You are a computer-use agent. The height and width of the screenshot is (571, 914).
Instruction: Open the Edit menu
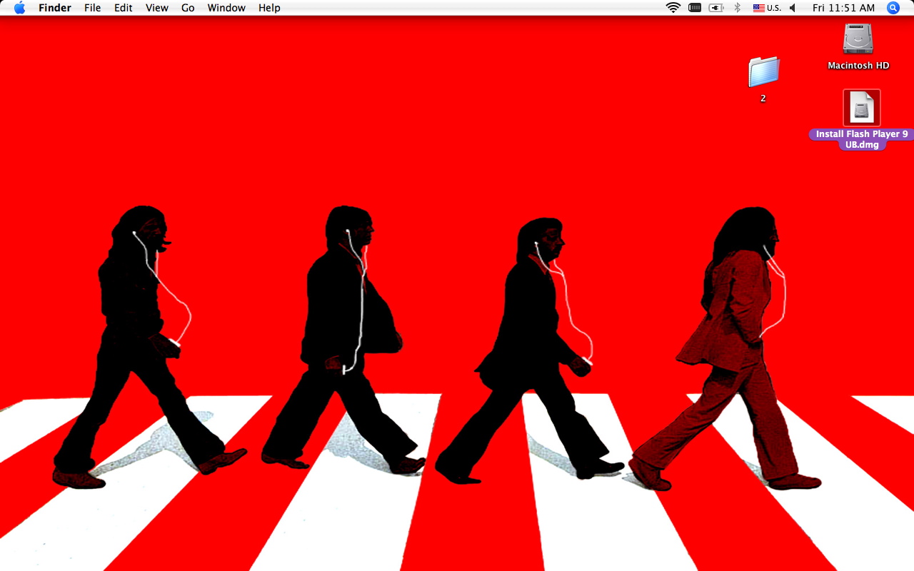[x=124, y=8]
